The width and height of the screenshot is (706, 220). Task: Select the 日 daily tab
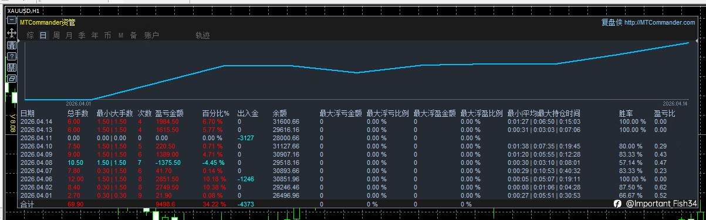[43, 35]
